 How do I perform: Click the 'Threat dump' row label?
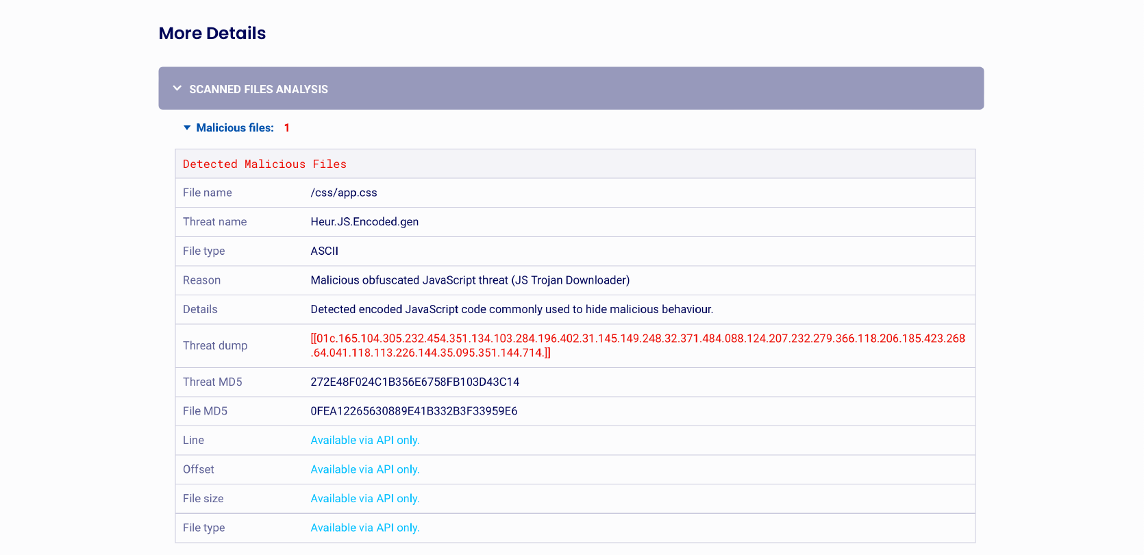point(215,345)
